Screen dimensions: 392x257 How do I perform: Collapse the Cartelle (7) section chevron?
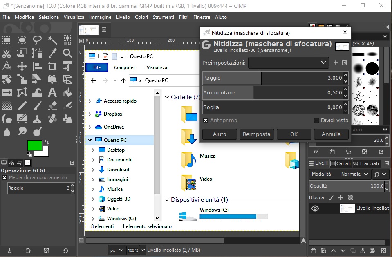coord(167,97)
